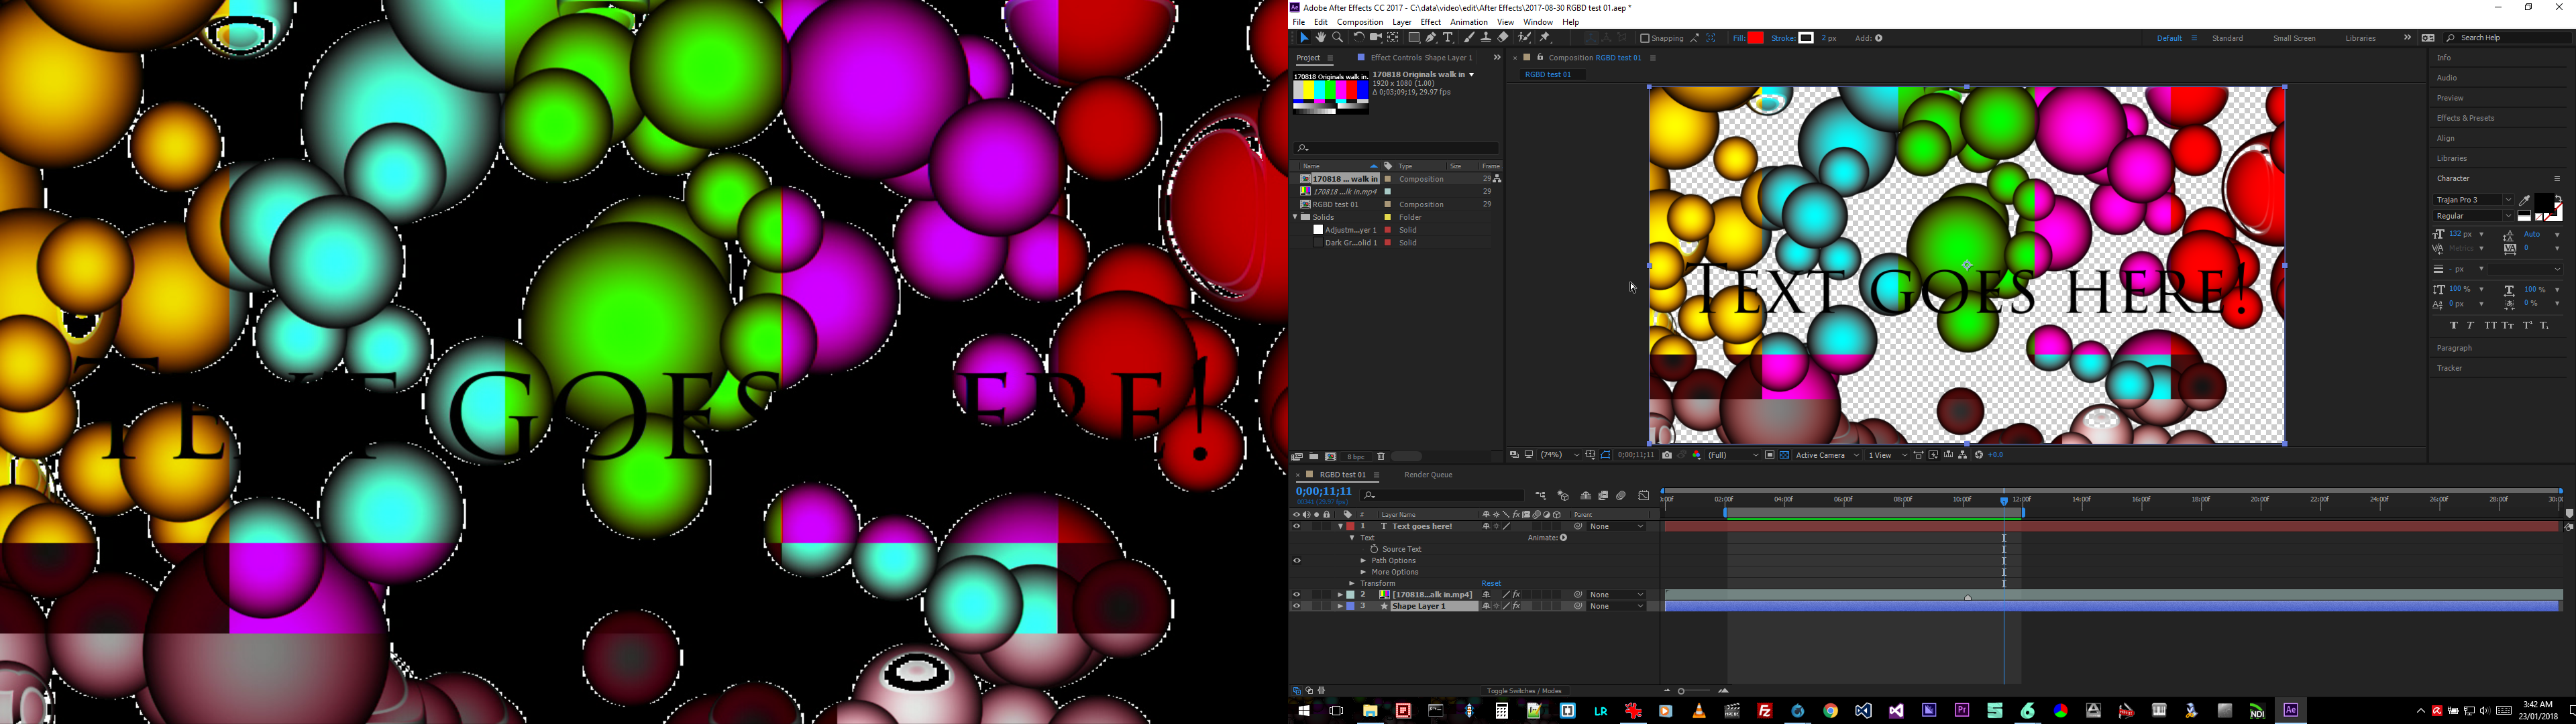Select the Horizontal Type tool
Viewport: 2576px width, 724px height.
[x=1448, y=38]
